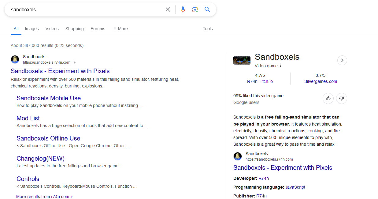Click the magnifying glass search button
This screenshot has height=199, width=378.
pyautogui.click(x=207, y=9)
